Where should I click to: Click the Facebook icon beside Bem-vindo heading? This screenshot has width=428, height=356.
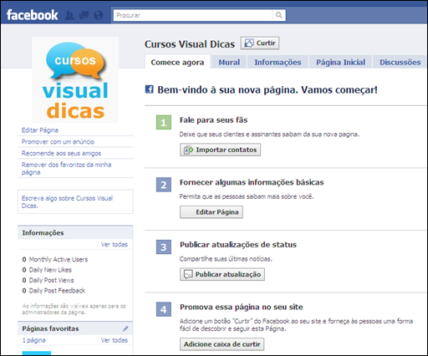(150, 89)
